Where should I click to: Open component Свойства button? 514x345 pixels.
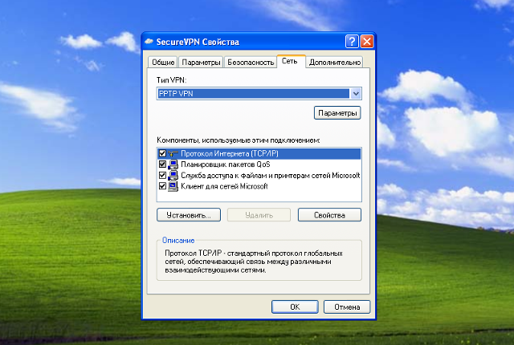[x=329, y=215]
